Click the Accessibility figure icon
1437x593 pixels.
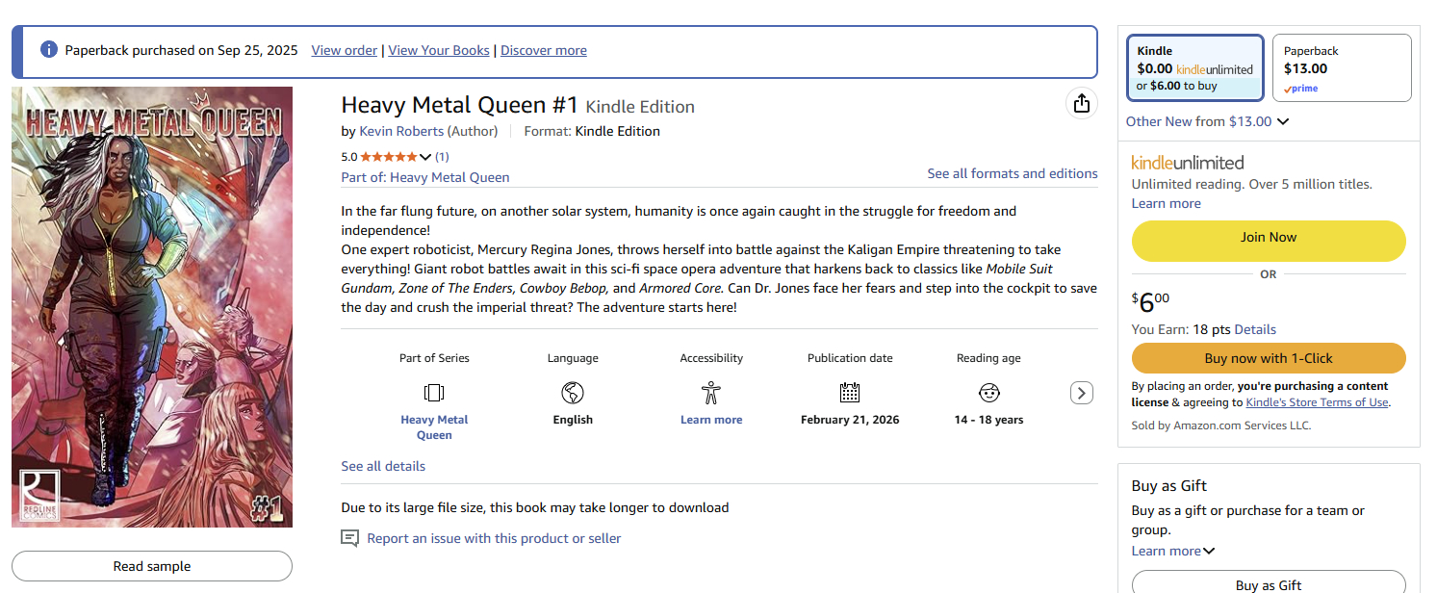(711, 393)
